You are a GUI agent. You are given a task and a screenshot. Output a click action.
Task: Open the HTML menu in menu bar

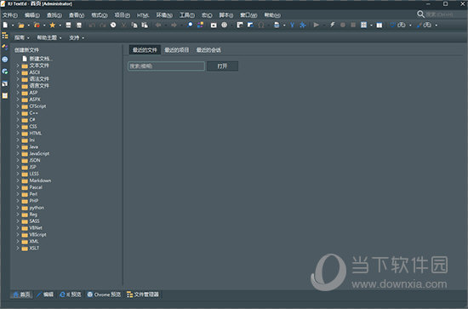[143, 15]
